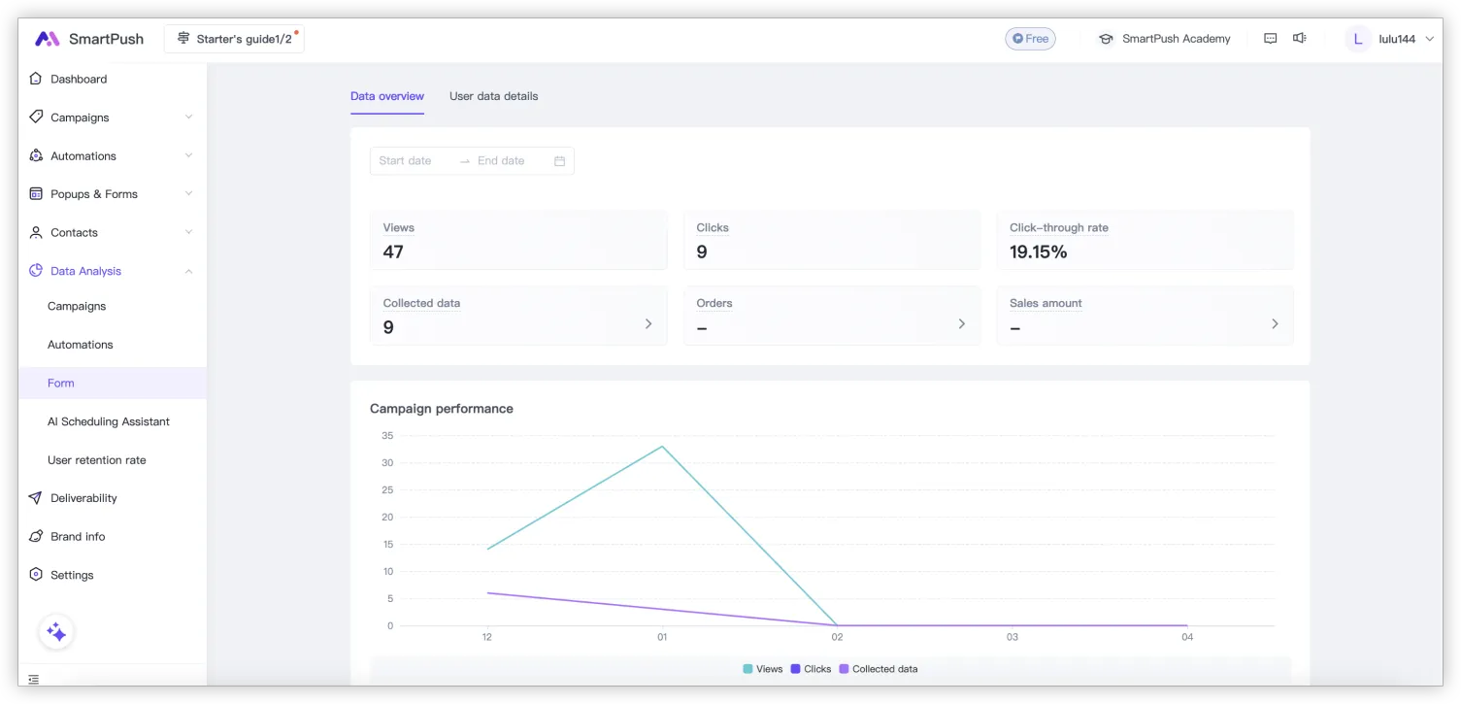
Task: Toggle Clicks series in chart legend
Action: tap(811, 669)
